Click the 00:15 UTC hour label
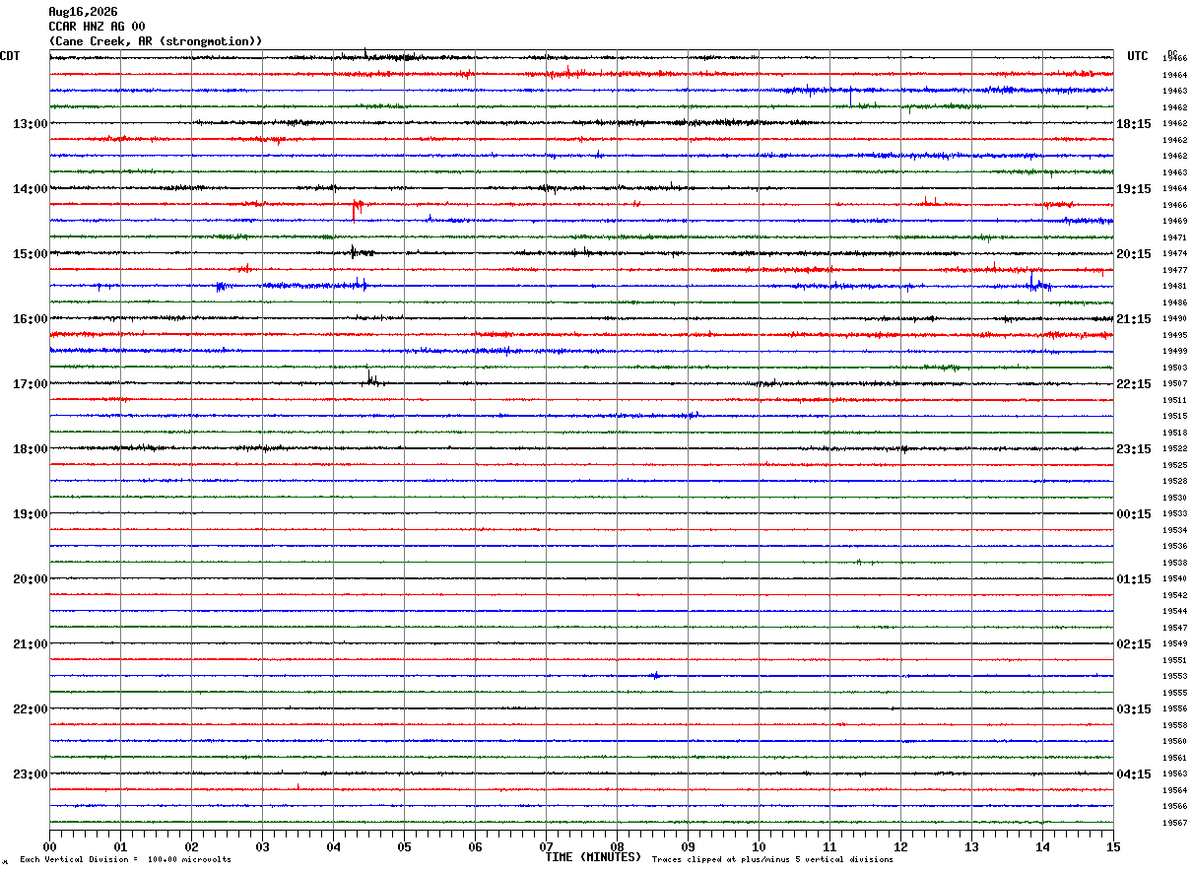Screen dimensions: 1192x873 click(x=1134, y=514)
